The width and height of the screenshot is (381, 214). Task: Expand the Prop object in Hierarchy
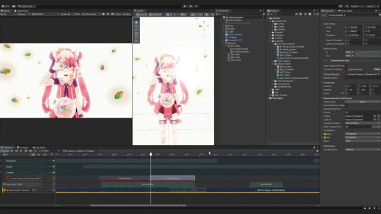[224, 26]
